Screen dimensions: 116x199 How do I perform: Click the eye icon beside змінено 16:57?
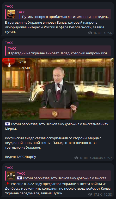click(x=76, y=158)
